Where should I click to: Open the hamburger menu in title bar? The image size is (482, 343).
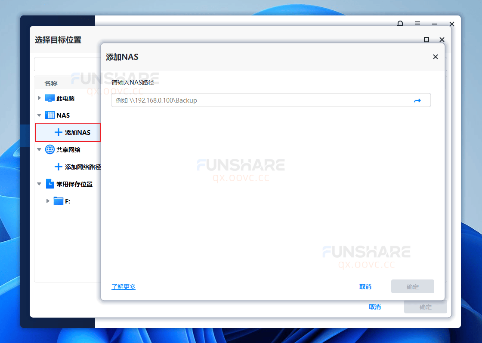coord(417,24)
